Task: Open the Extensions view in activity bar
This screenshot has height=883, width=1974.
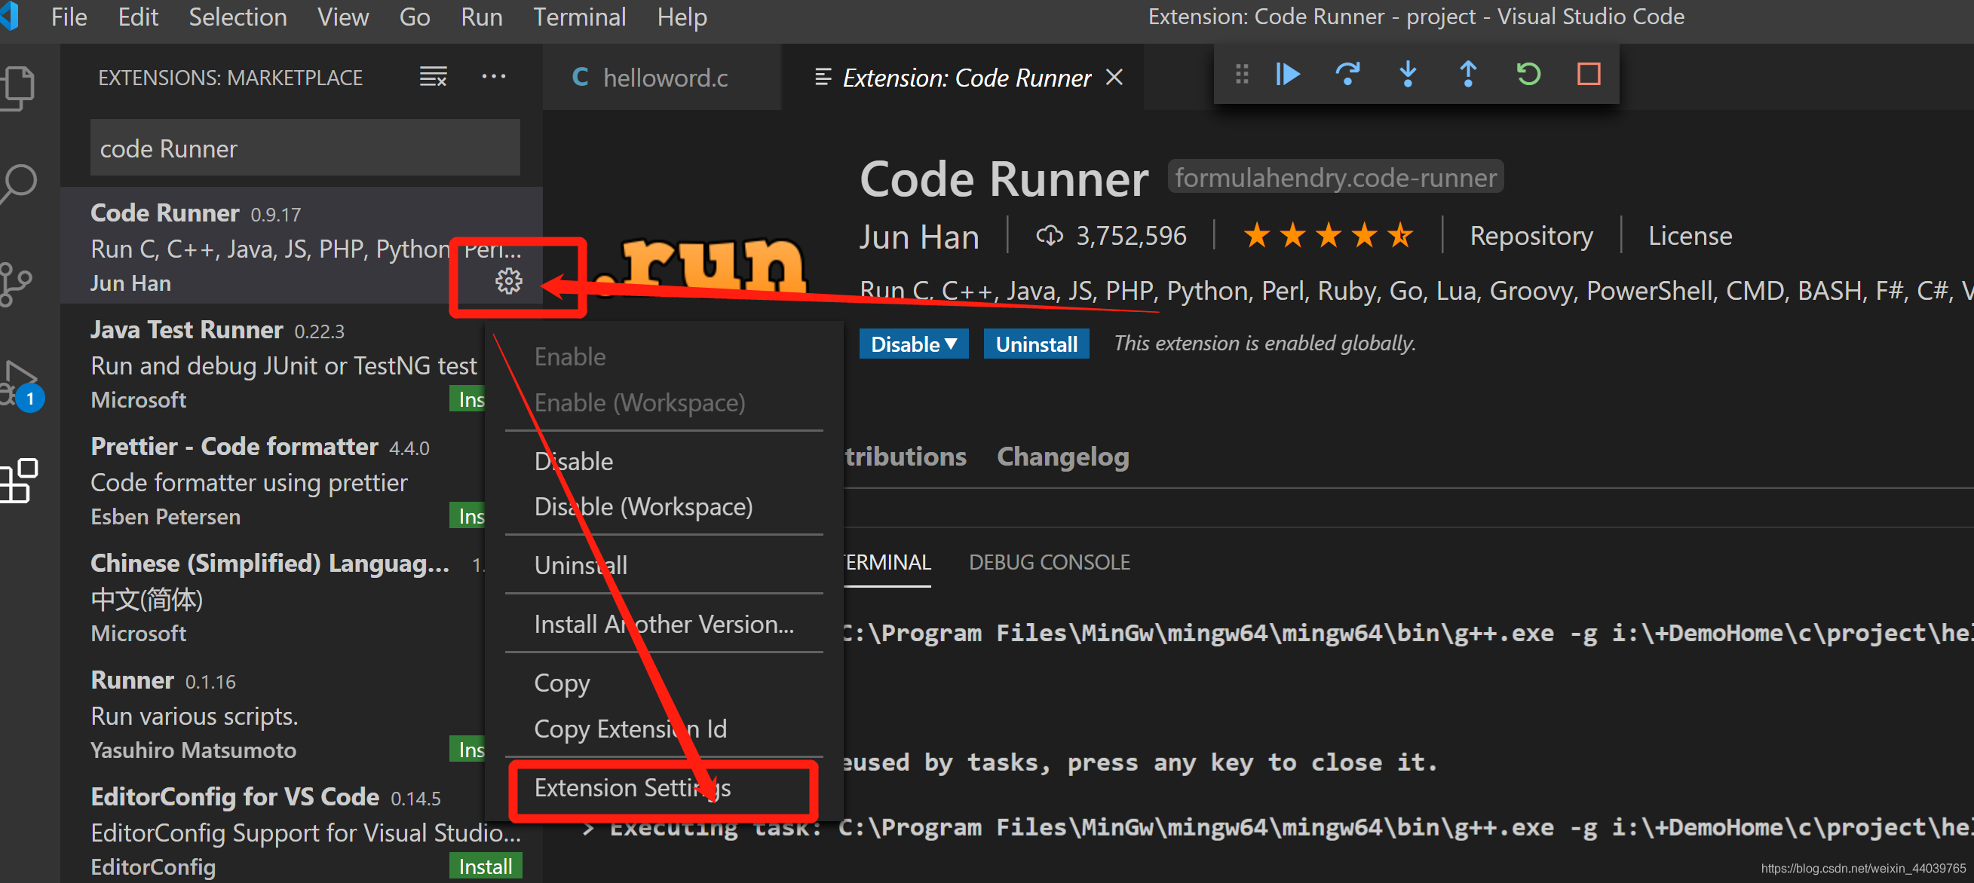Action: point(20,480)
